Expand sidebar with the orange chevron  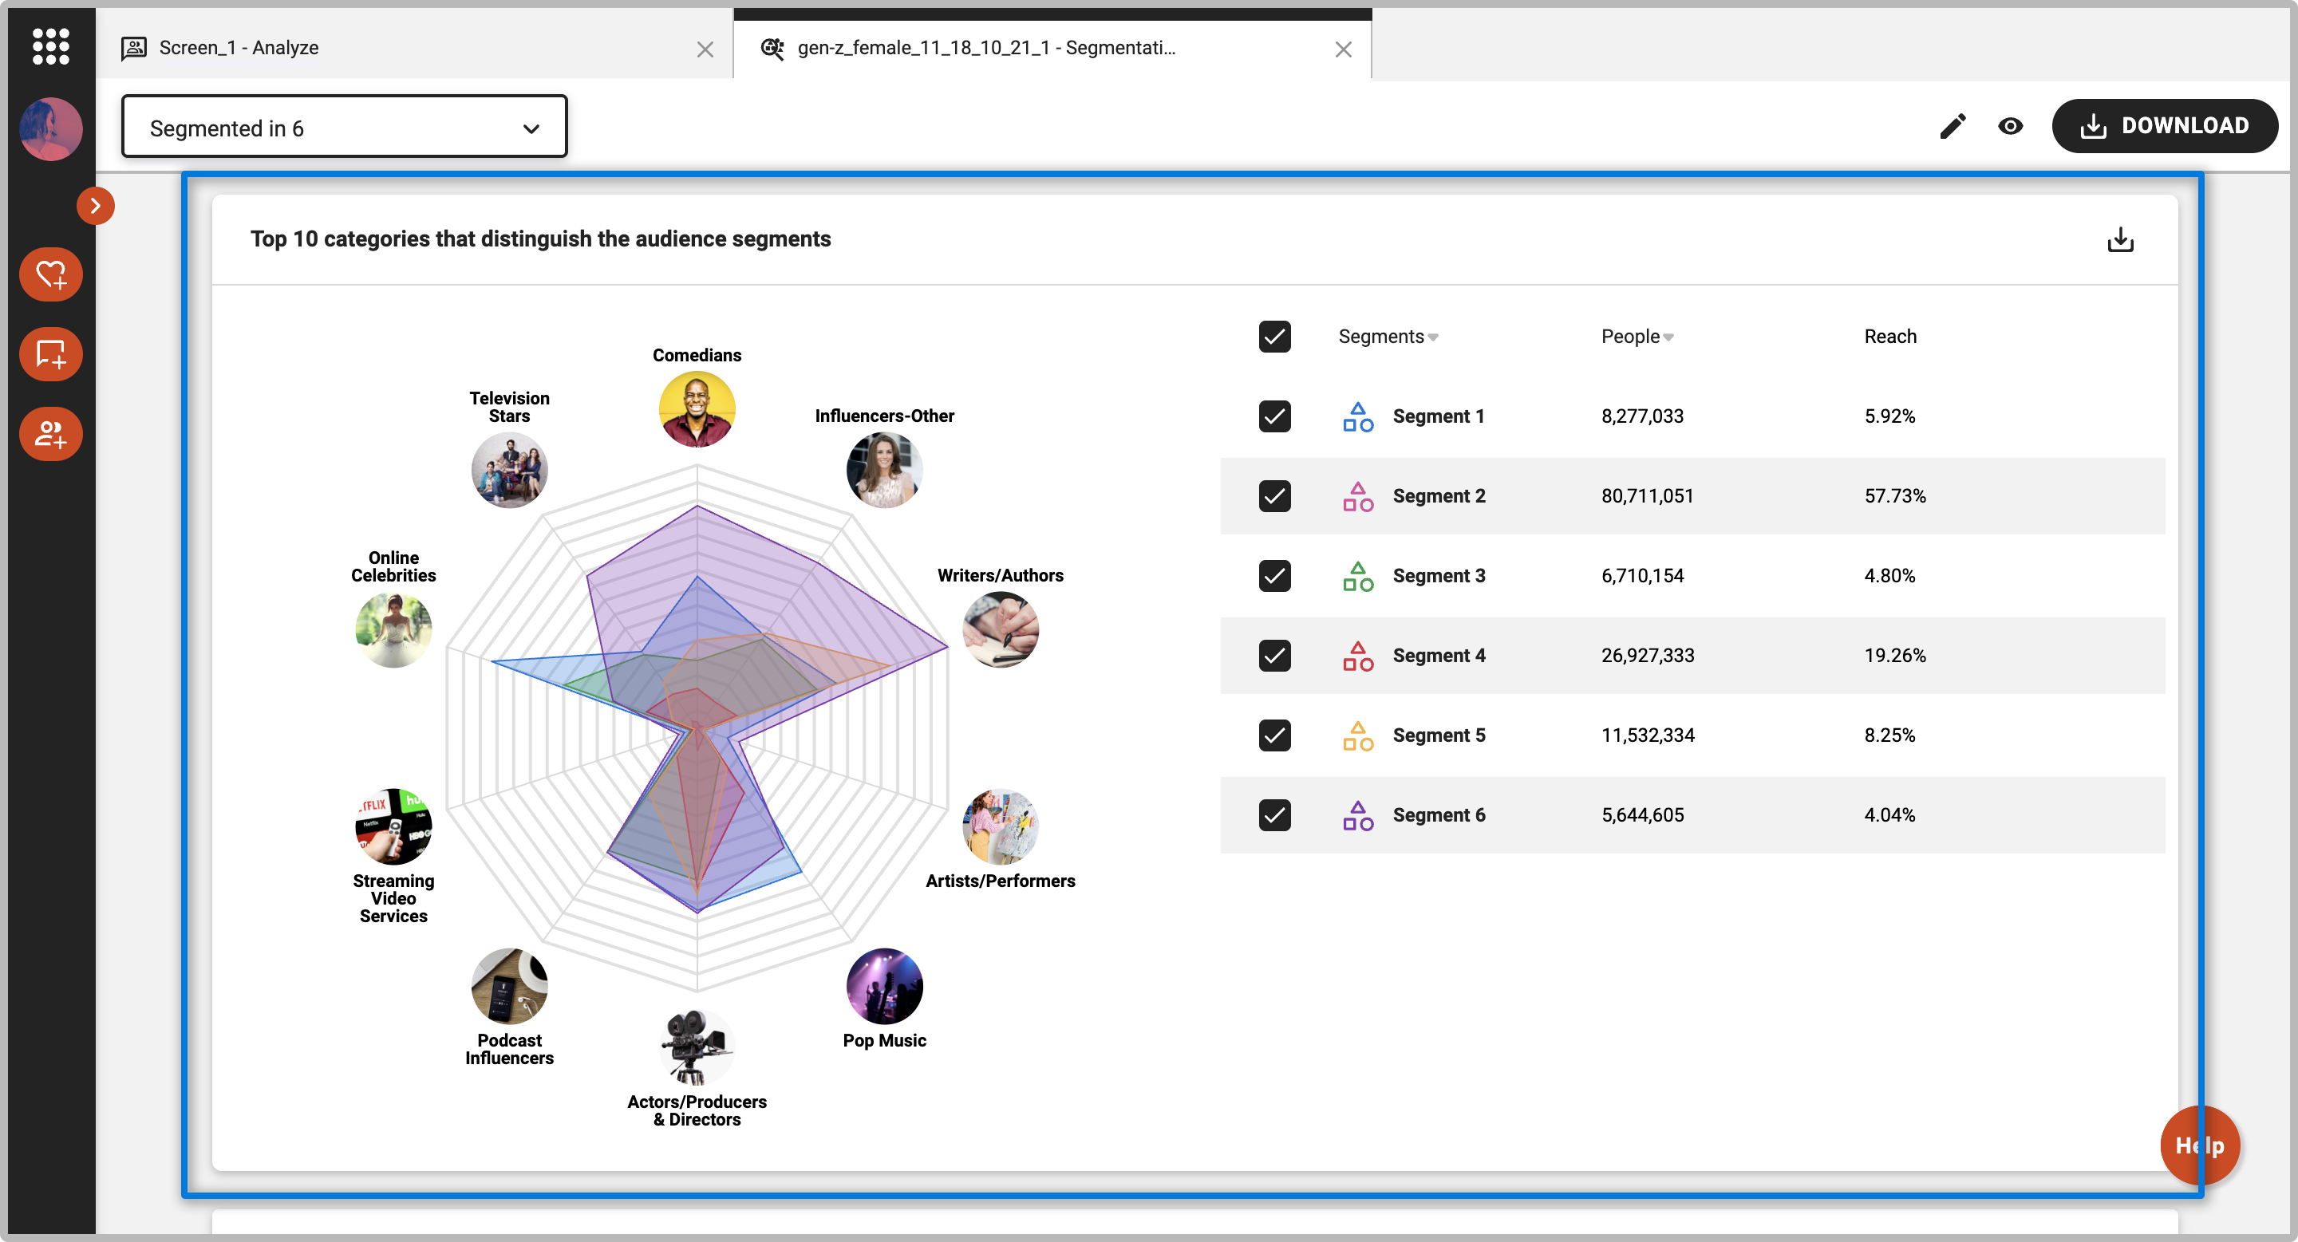click(96, 206)
